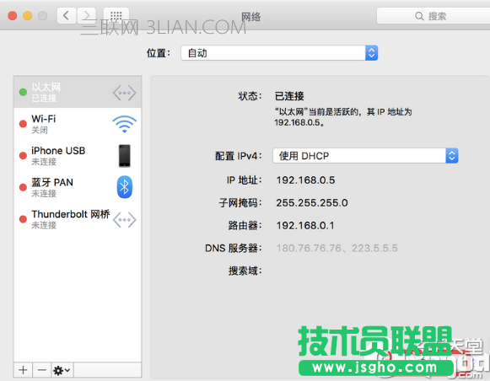Open the 位置 location dropdown
The image size is (490, 381).
279,53
